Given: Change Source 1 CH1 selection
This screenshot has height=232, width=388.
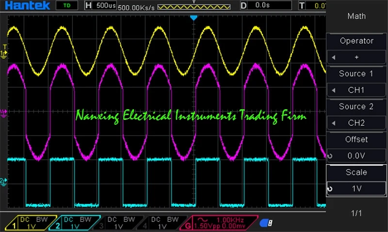Looking at the screenshot, I should 356,90.
